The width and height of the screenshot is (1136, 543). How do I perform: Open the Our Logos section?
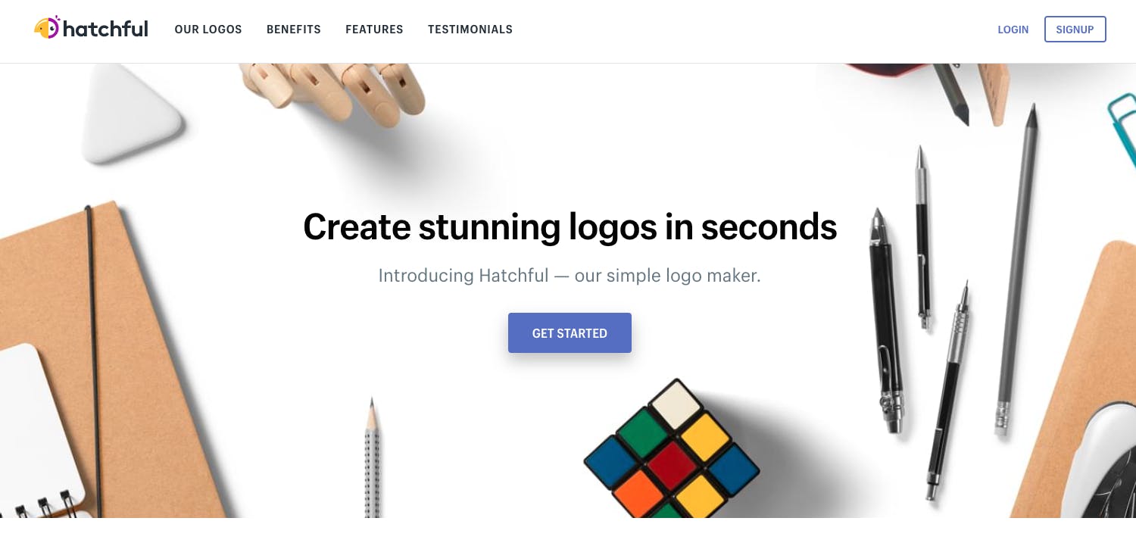pyautogui.click(x=208, y=30)
